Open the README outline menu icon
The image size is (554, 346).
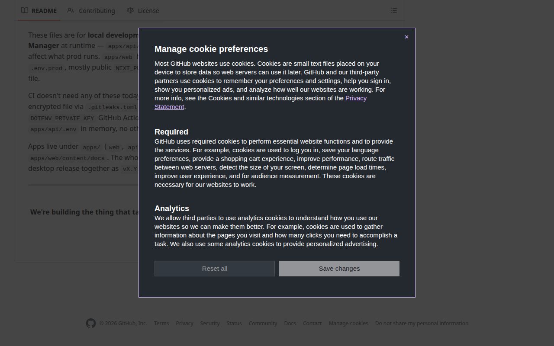coord(394,10)
